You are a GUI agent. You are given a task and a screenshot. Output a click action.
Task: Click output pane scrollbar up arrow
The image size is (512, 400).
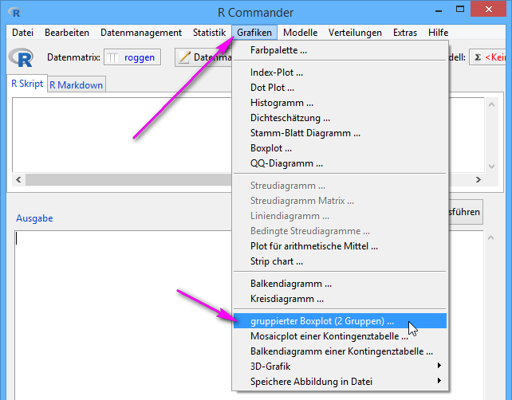[490, 237]
